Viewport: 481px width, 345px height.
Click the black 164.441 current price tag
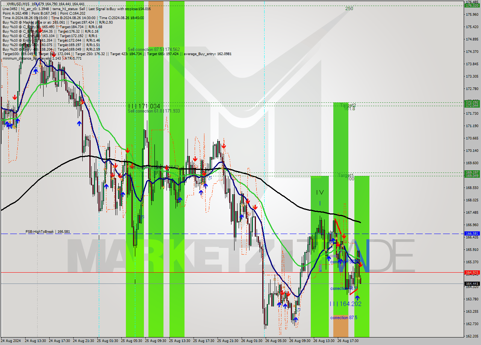tap(472, 283)
